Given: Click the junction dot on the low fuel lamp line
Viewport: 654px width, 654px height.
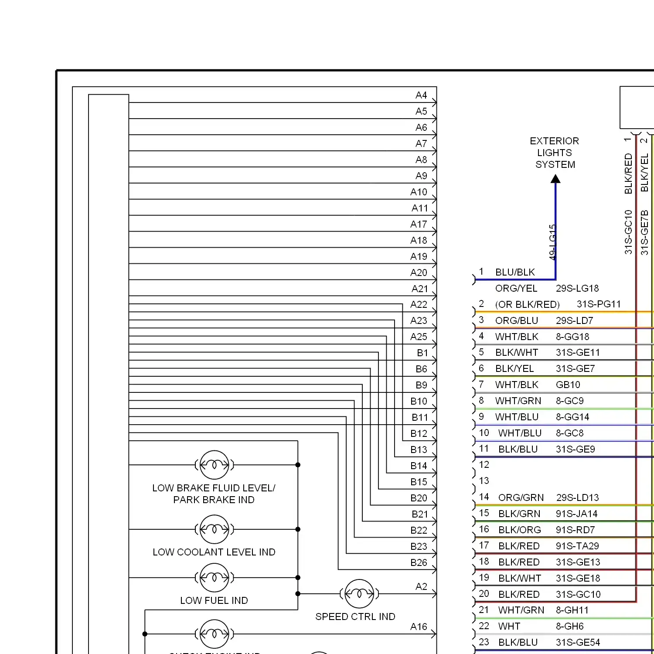Looking at the screenshot, I should (298, 578).
